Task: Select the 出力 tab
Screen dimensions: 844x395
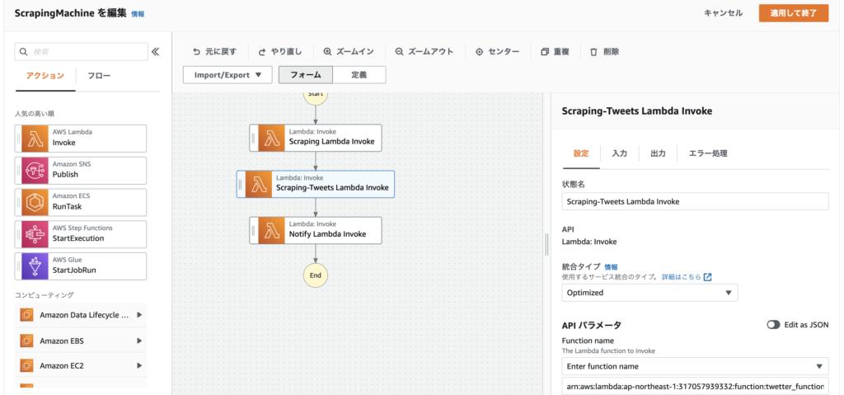Action: [x=658, y=153]
